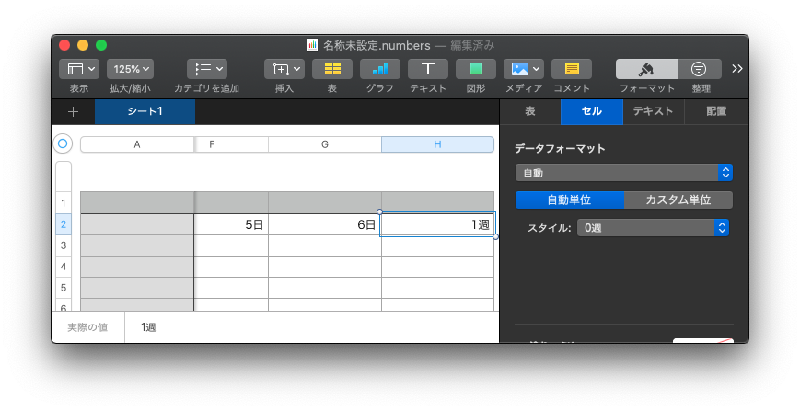Open the 整理 organize panel icon
Screen dimensions: 800x411
[x=701, y=69]
